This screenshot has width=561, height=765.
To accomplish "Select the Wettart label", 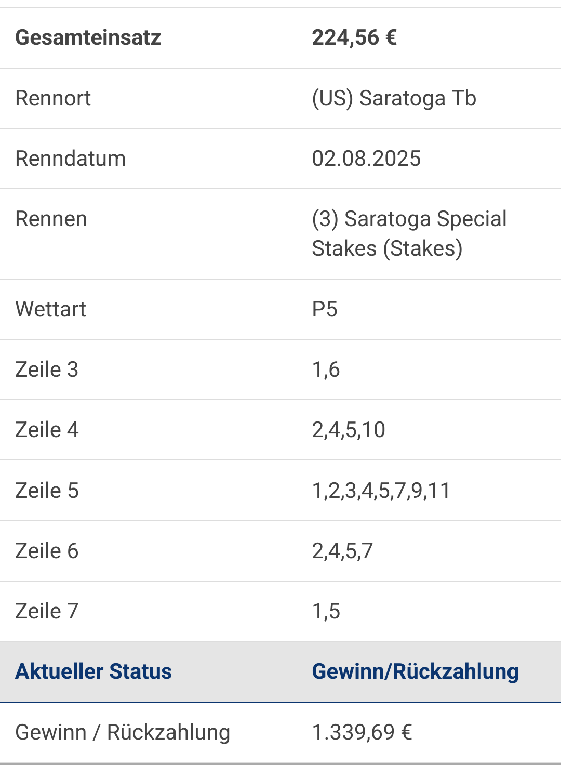I will tap(50, 309).
